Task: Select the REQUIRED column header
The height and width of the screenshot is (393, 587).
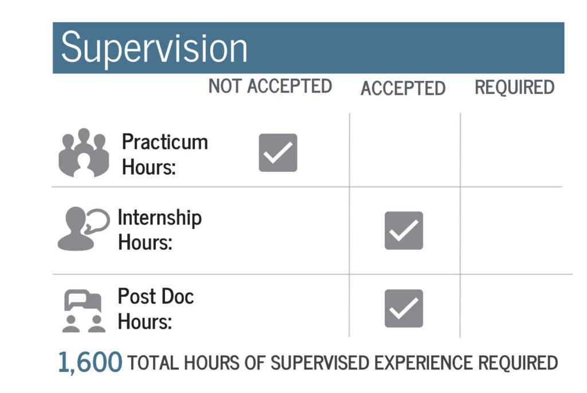Action: pos(515,87)
